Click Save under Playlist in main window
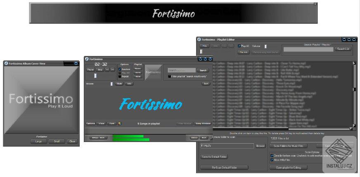Image resolution: width=360 pixels, height=177 pixels. point(138,72)
